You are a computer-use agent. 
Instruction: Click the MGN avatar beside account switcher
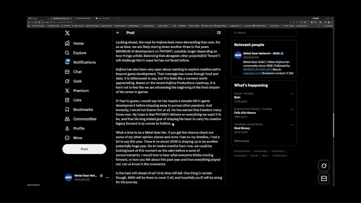tap(68, 178)
